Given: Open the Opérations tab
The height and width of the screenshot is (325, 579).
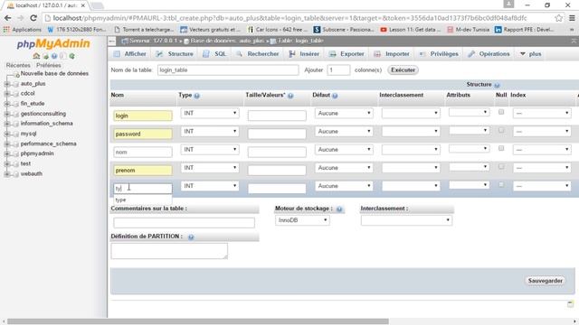Looking at the screenshot, I should (489, 54).
